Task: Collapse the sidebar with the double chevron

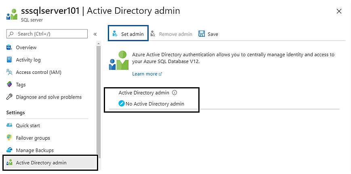Action: 95,34
